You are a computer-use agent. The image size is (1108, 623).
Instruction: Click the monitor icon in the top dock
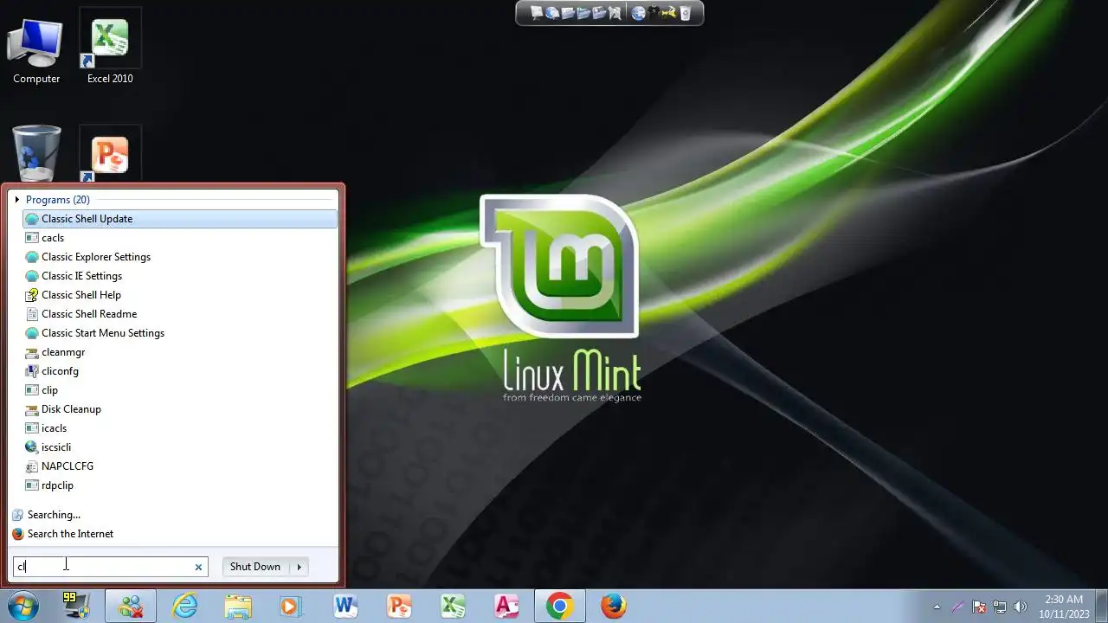point(537,13)
